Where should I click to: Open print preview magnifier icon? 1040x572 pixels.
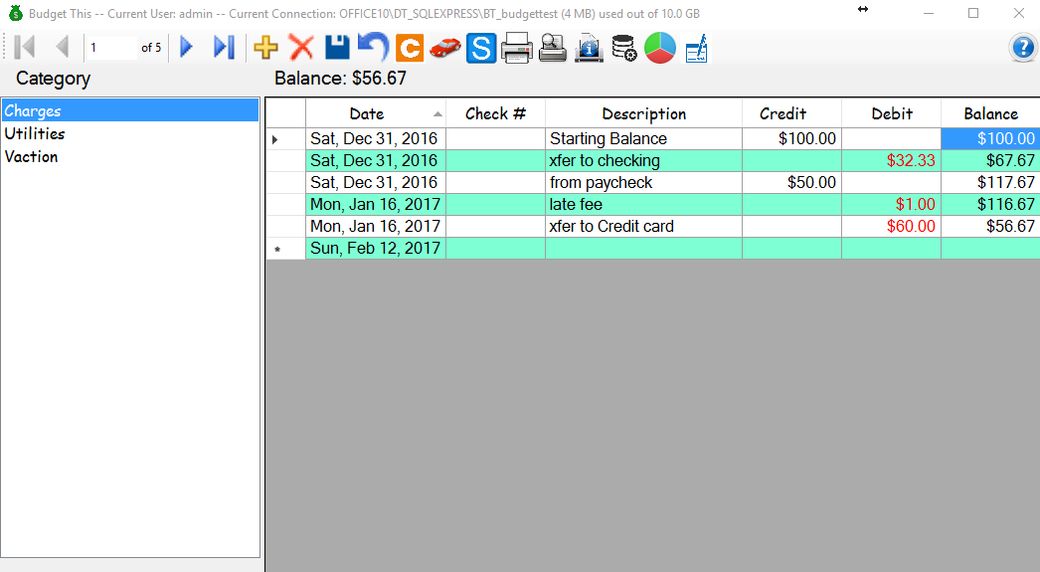tap(553, 48)
